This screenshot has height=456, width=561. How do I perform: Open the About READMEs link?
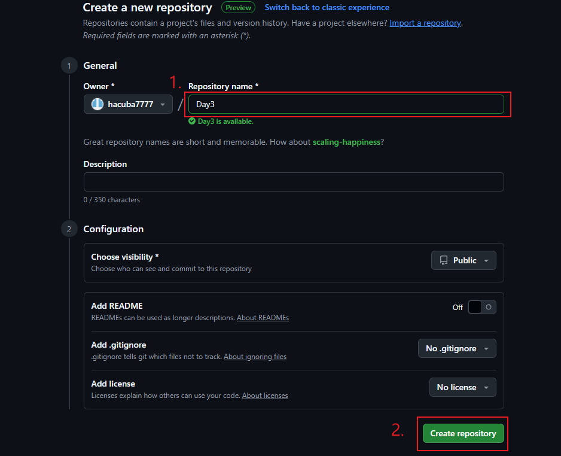[x=263, y=318]
